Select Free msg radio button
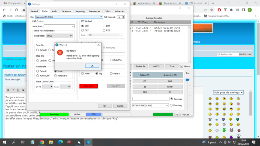260x146 pixels. pos(171,105)
